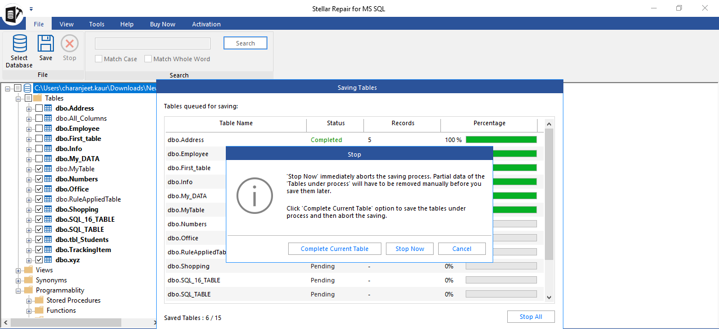Click the Search button
The width and height of the screenshot is (719, 329).
coord(245,43)
